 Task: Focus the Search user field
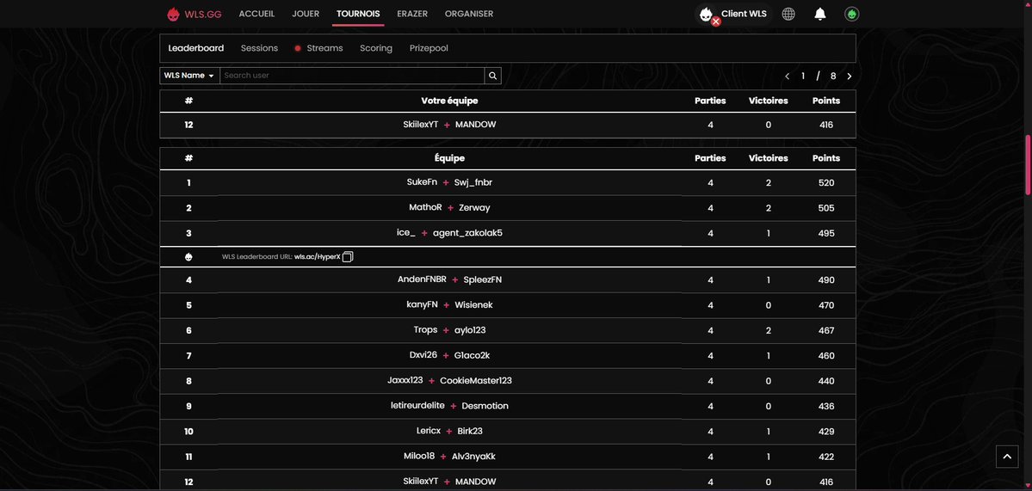click(352, 76)
